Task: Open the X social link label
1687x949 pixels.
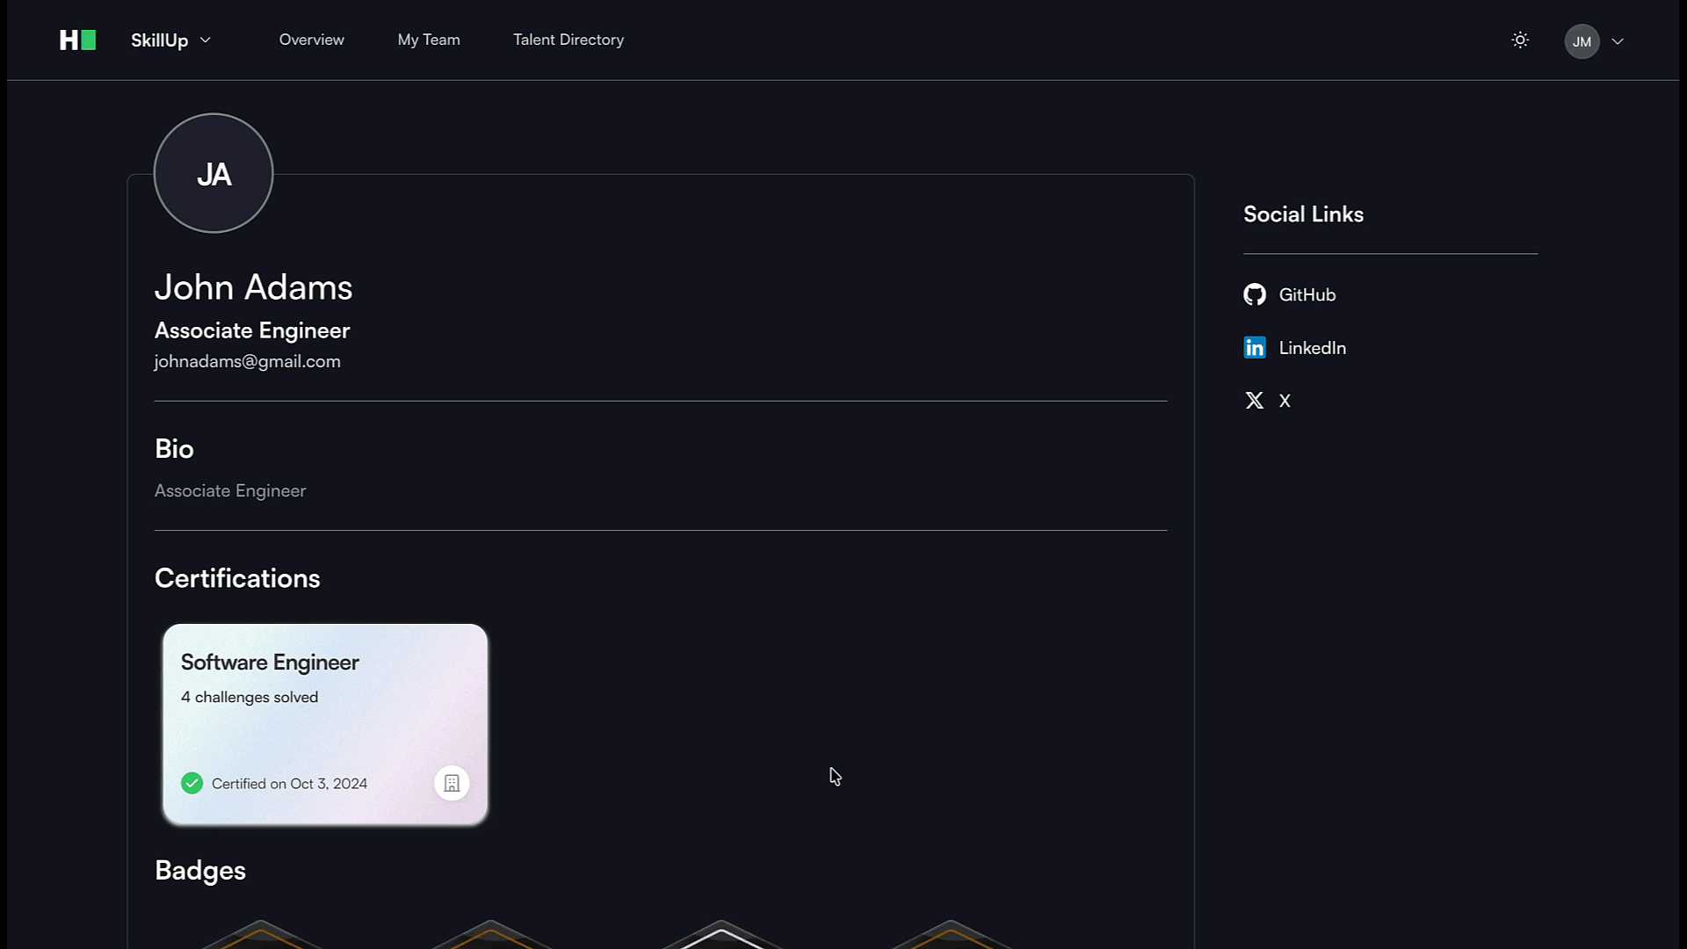Action: pyautogui.click(x=1285, y=402)
